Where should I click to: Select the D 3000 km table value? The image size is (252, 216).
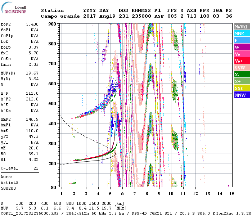click(107, 203)
